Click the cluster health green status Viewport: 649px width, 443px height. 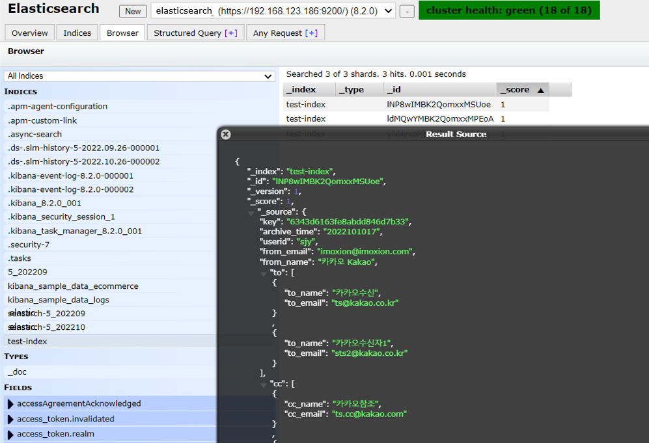tap(509, 10)
